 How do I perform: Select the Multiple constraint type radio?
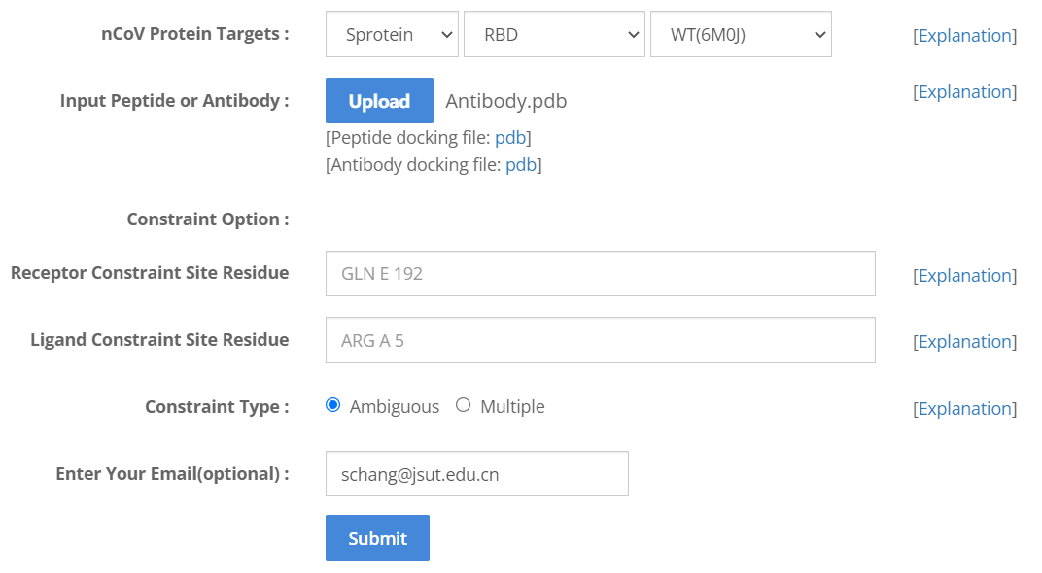click(464, 405)
